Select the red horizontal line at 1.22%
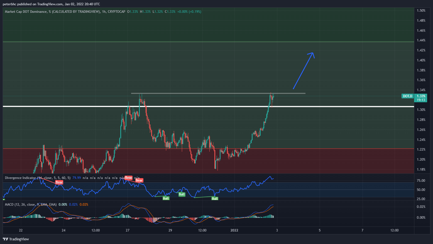Image resolution: width=433 pixels, height=244 pixels. coord(208,149)
